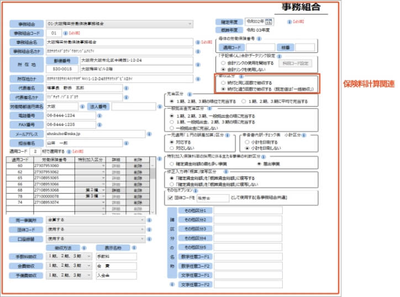Click info icon left of 文字任意コード2
400x297 pixels.
(172, 284)
